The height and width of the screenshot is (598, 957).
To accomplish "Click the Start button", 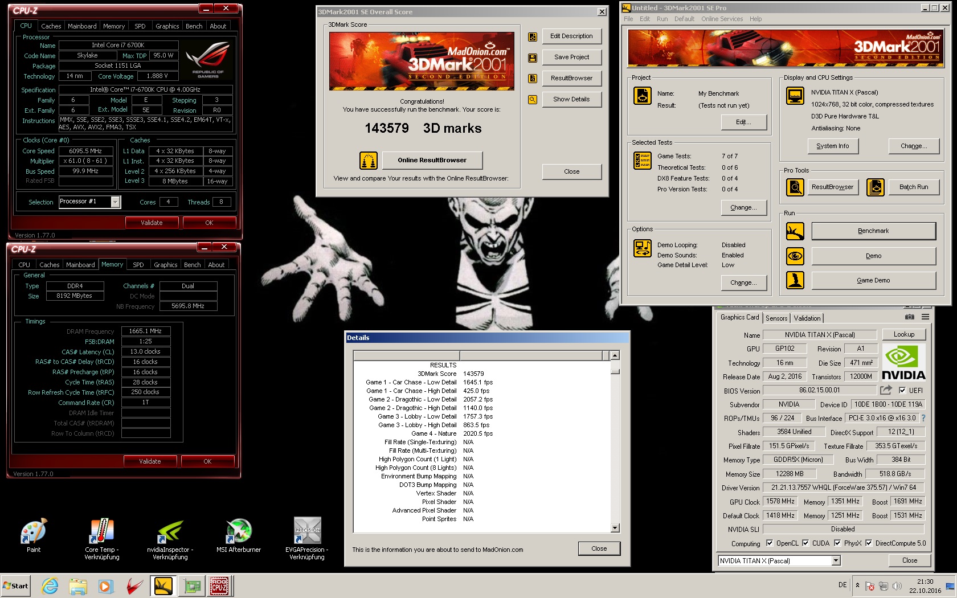I will tap(16, 585).
